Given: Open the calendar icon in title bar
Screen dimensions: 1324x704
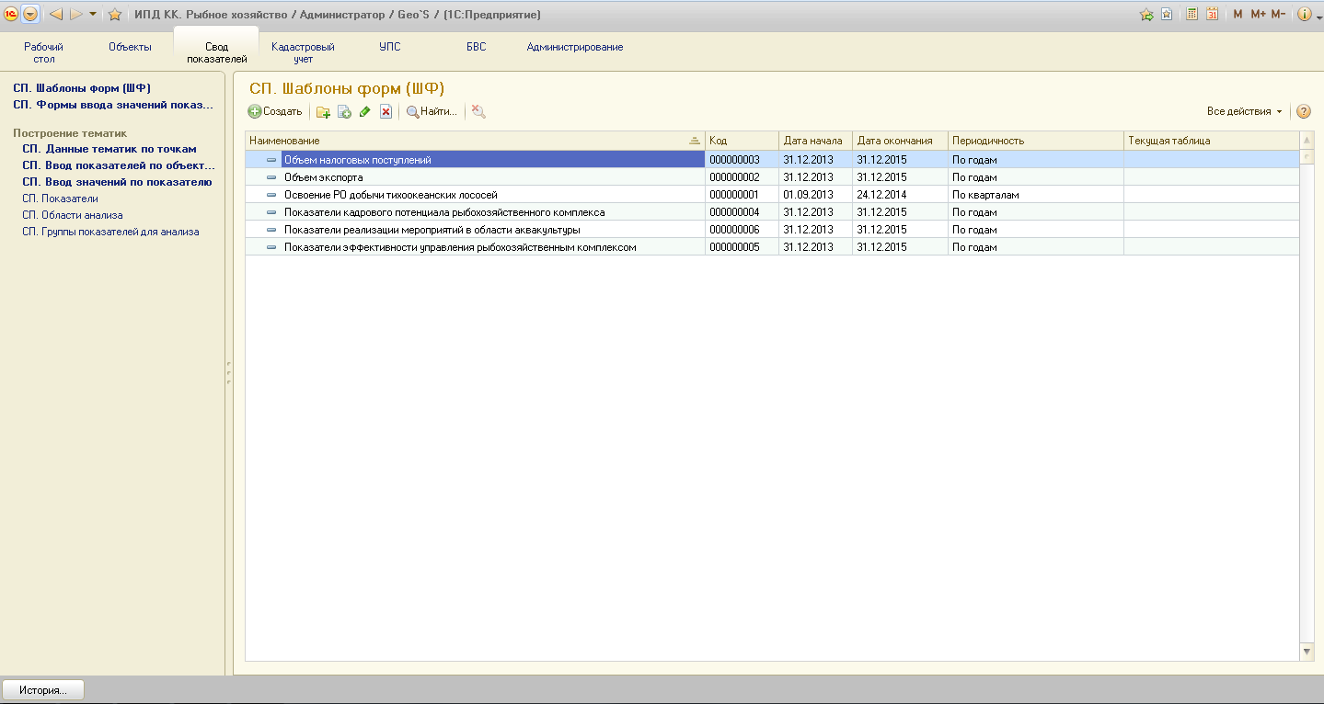Looking at the screenshot, I should [x=1213, y=14].
